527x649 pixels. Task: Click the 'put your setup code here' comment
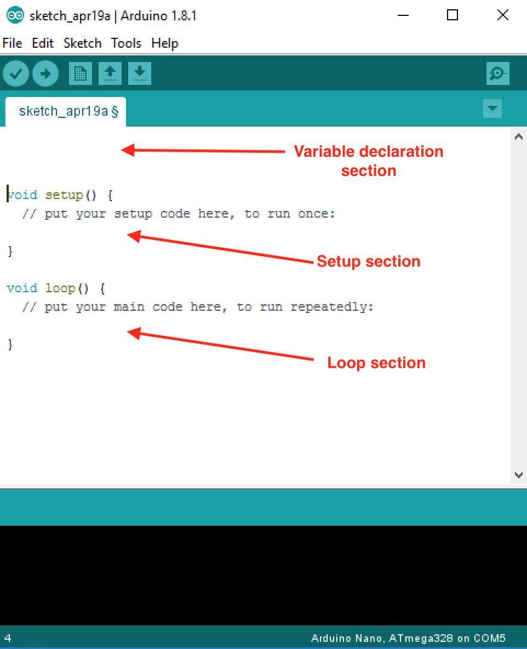point(178,214)
